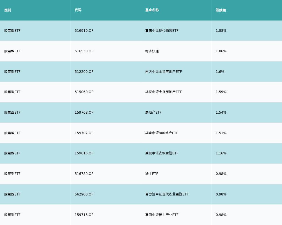The width and height of the screenshot is (282, 225).
Task: Click 股票型ETF in the 516910.OF row
Action: (12, 30)
